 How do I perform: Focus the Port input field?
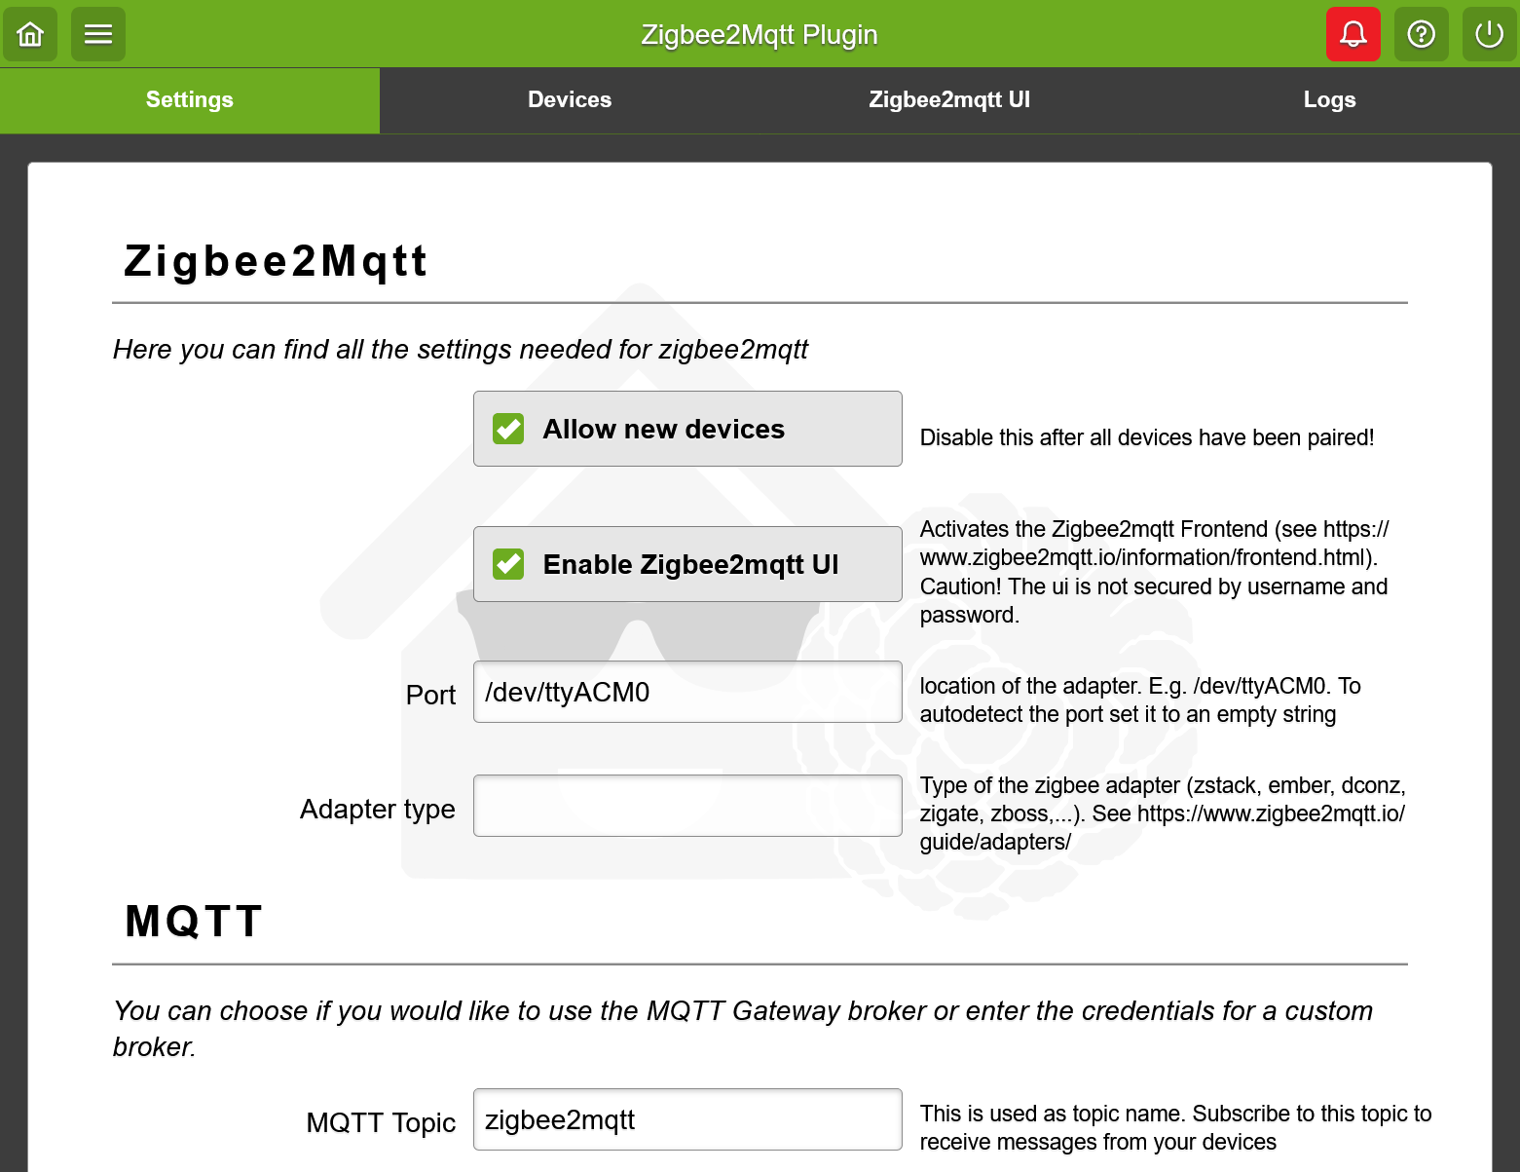(687, 692)
